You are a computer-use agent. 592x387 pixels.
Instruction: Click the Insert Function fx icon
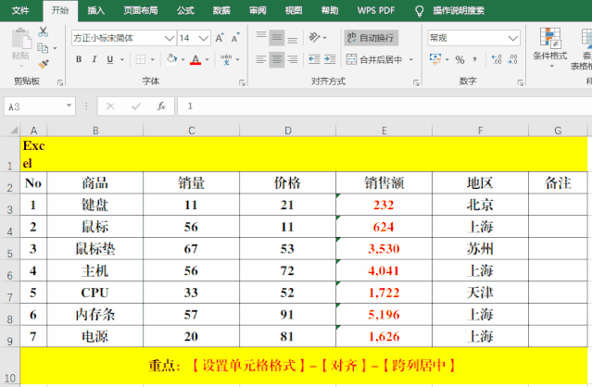pos(161,106)
